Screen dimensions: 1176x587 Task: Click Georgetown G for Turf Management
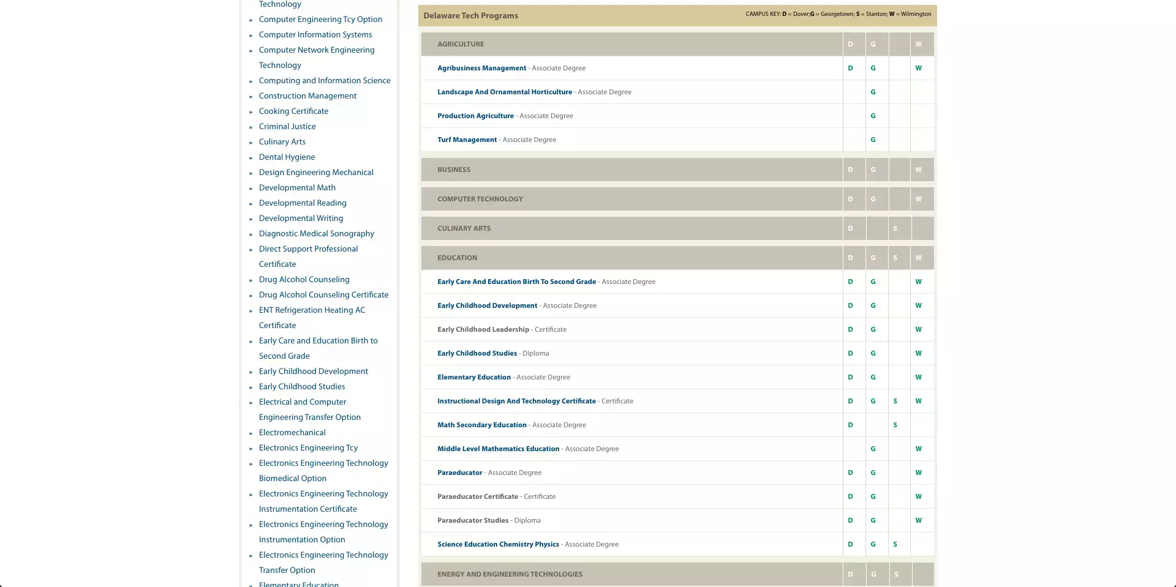[873, 140]
